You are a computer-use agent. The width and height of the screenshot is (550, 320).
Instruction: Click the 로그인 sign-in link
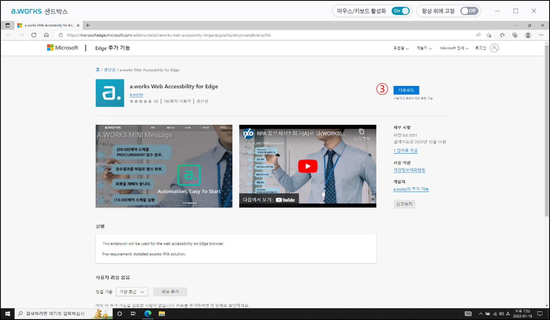coord(480,48)
